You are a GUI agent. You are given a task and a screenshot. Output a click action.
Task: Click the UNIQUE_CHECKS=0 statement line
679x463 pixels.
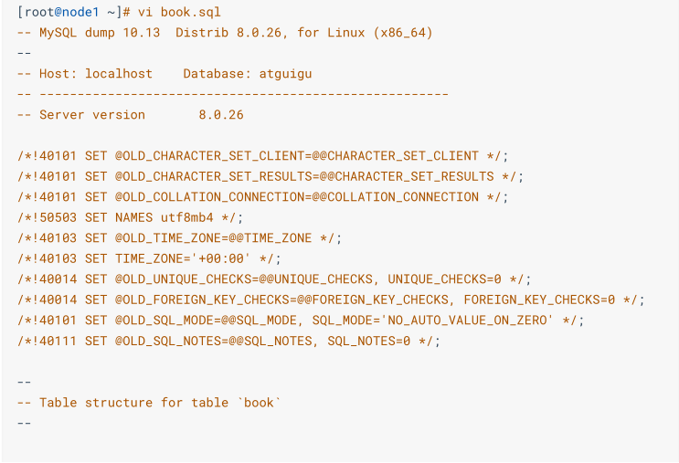274,279
